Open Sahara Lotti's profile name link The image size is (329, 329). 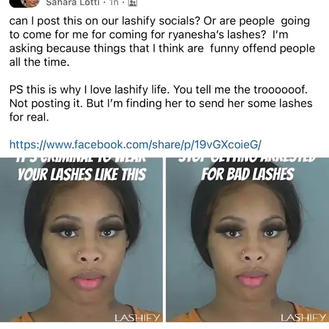(72, 3)
